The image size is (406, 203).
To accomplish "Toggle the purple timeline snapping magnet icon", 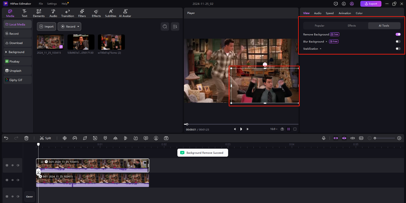I will pos(344,138).
